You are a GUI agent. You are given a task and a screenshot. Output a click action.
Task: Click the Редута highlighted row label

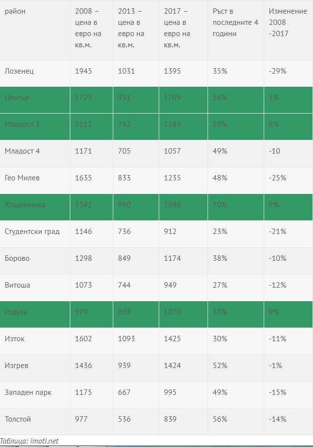click(16, 312)
